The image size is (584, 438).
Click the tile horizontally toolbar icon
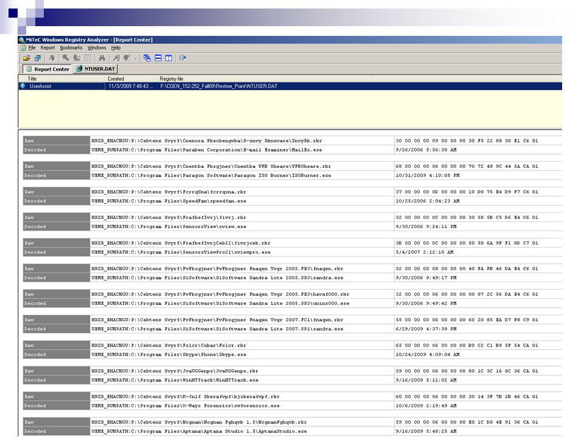(x=158, y=58)
